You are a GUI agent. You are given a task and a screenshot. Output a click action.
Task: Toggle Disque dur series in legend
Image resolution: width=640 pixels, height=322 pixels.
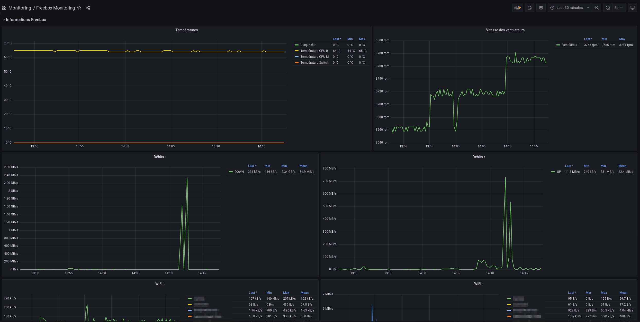pyautogui.click(x=308, y=45)
